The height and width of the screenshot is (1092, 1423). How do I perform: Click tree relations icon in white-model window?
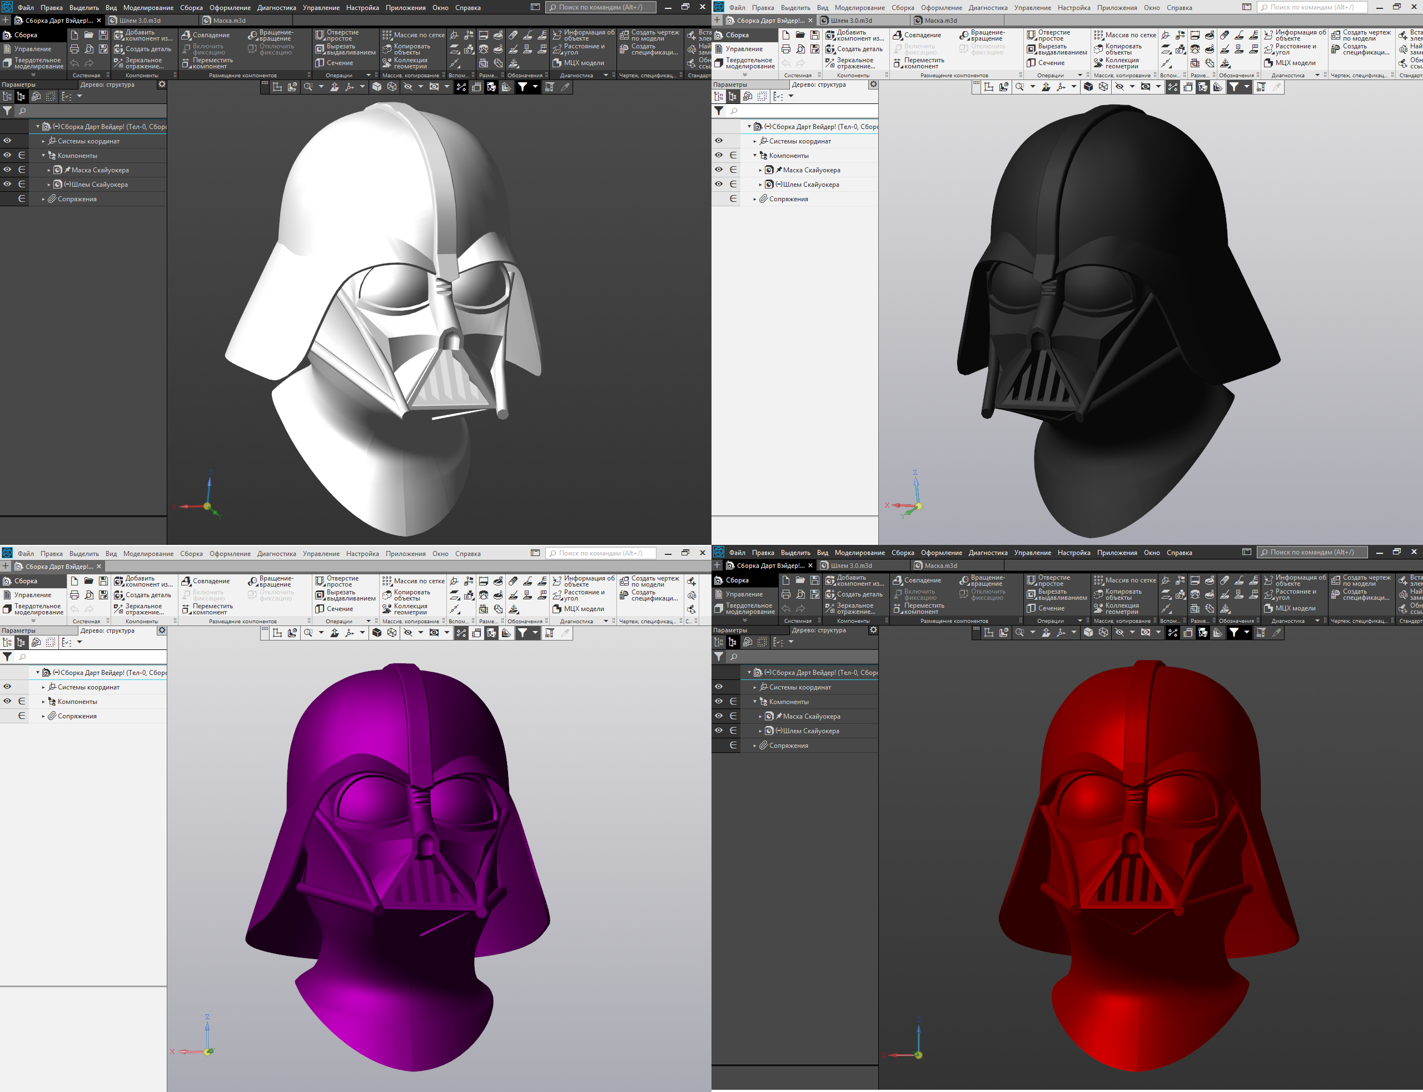pyautogui.click(x=36, y=96)
